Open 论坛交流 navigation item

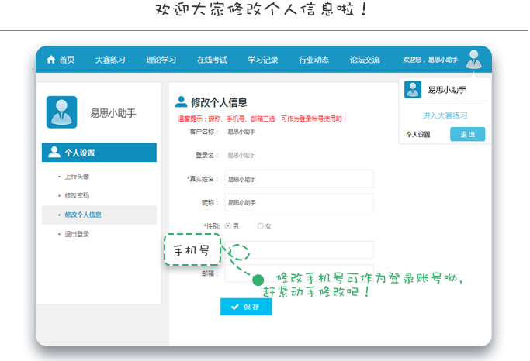click(x=365, y=60)
